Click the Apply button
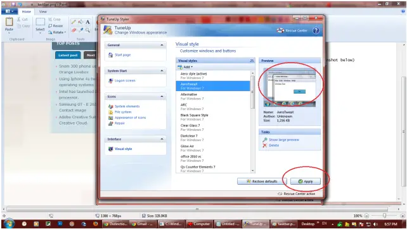Image resolution: width=407 pixels, height=229 pixels. tap(306, 182)
